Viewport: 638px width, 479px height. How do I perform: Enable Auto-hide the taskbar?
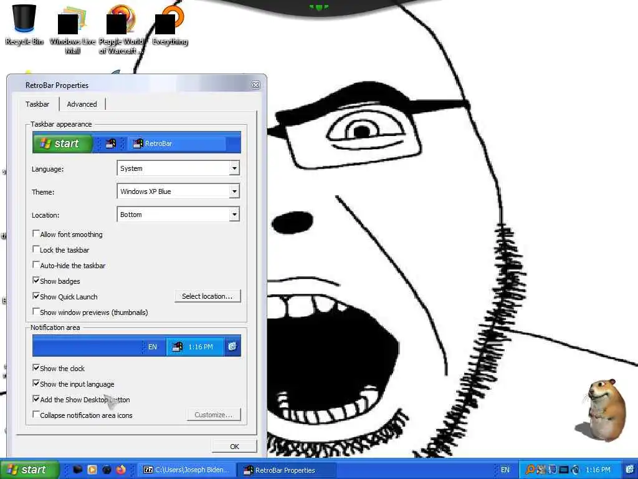click(x=36, y=264)
